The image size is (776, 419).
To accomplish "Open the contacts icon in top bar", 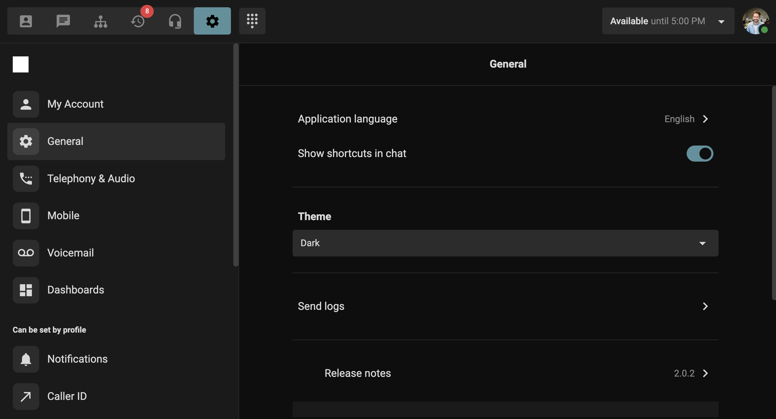I will [26, 21].
